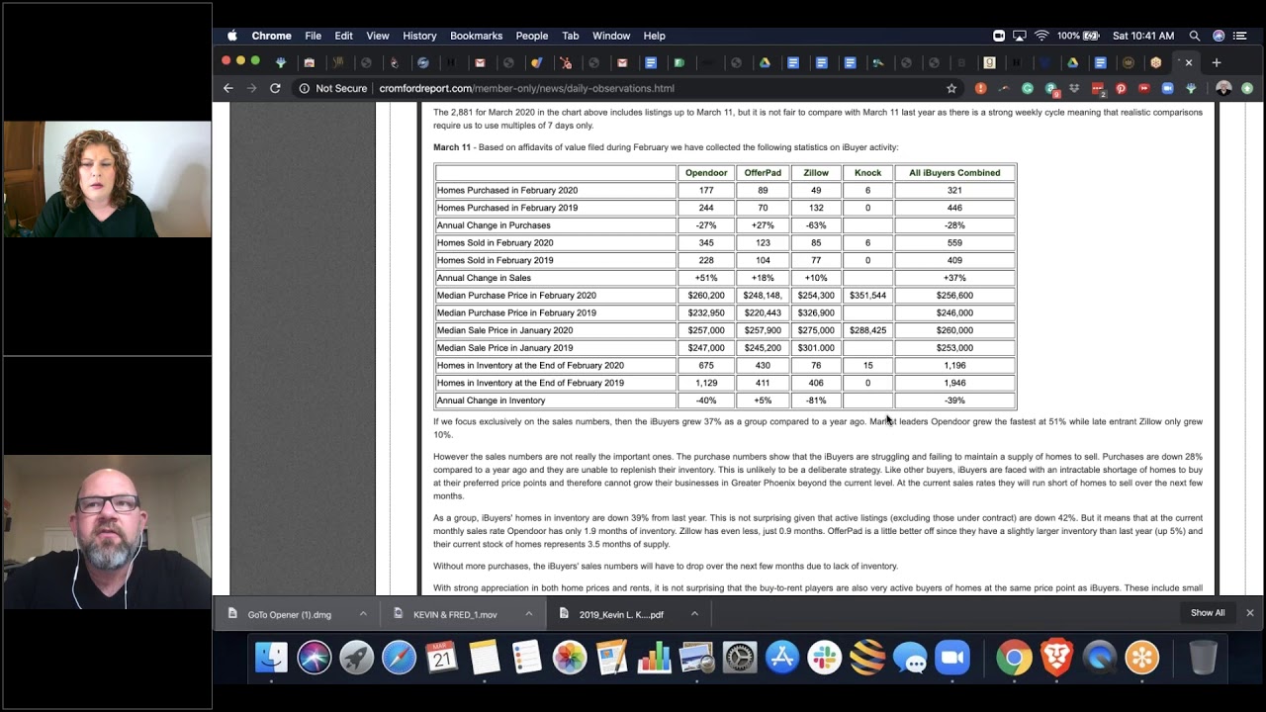
Task: Switch to the tab with the 'g' favicon
Action: click(989, 62)
